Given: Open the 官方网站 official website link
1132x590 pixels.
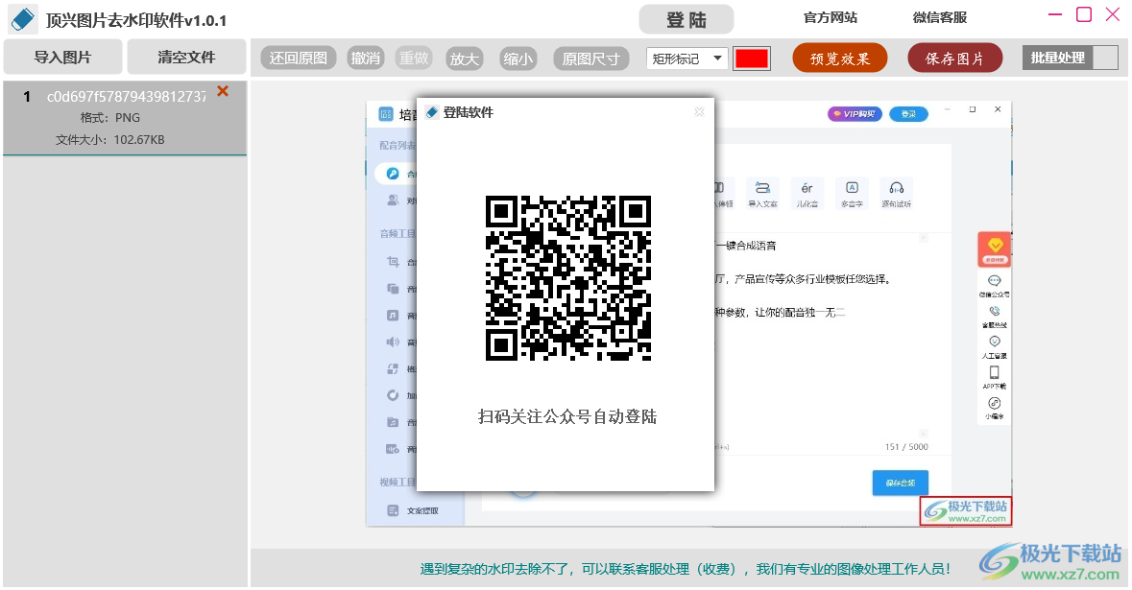Looking at the screenshot, I should [831, 17].
